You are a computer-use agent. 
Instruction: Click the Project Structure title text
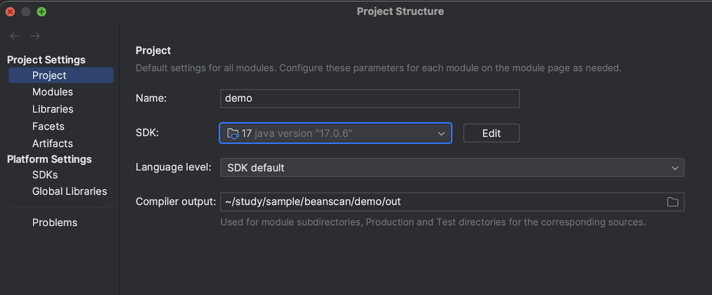point(400,12)
